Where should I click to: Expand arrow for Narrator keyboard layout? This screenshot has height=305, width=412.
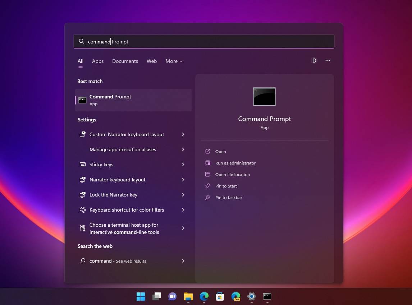(183, 180)
